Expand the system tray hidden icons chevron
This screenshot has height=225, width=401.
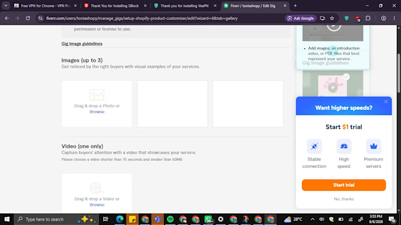(x=313, y=219)
